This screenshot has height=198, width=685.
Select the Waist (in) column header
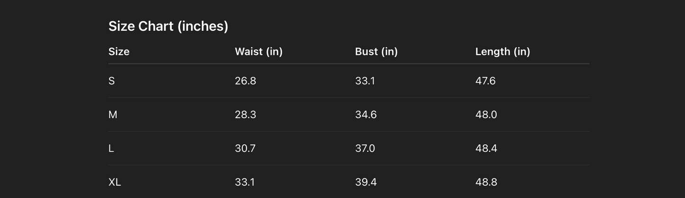click(x=258, y=52)
